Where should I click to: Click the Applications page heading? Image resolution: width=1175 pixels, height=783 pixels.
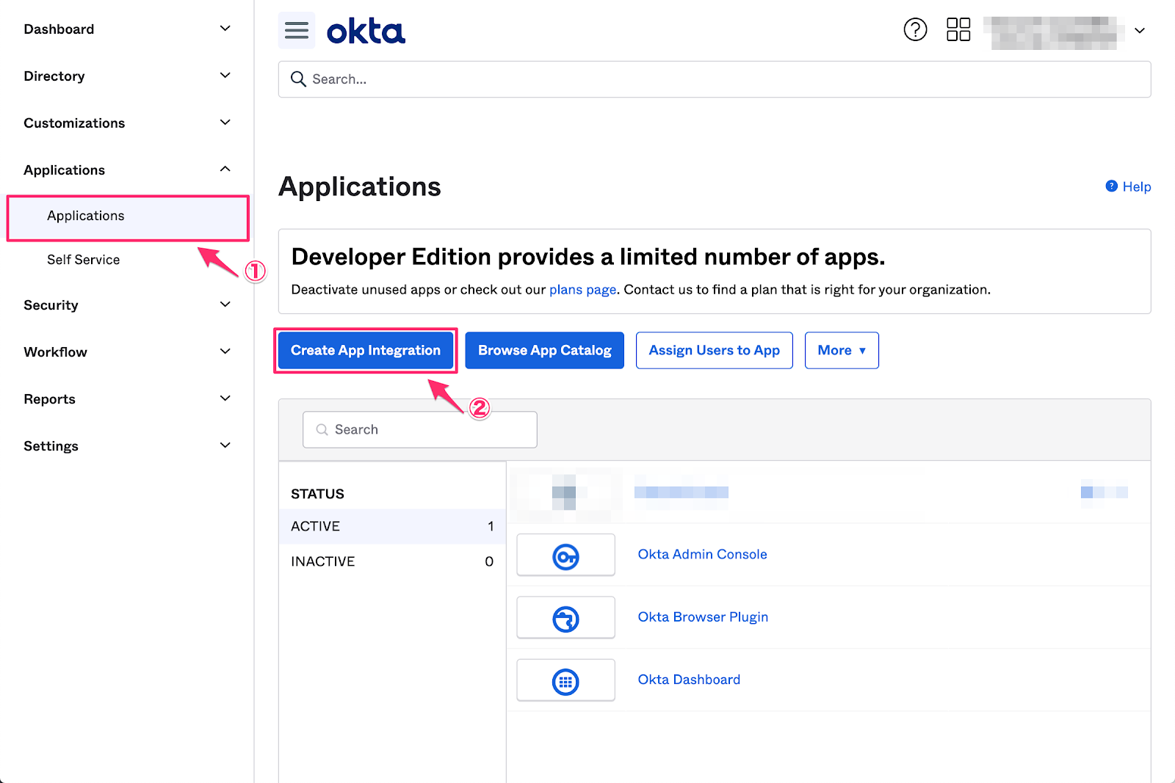tap(360, 187)
